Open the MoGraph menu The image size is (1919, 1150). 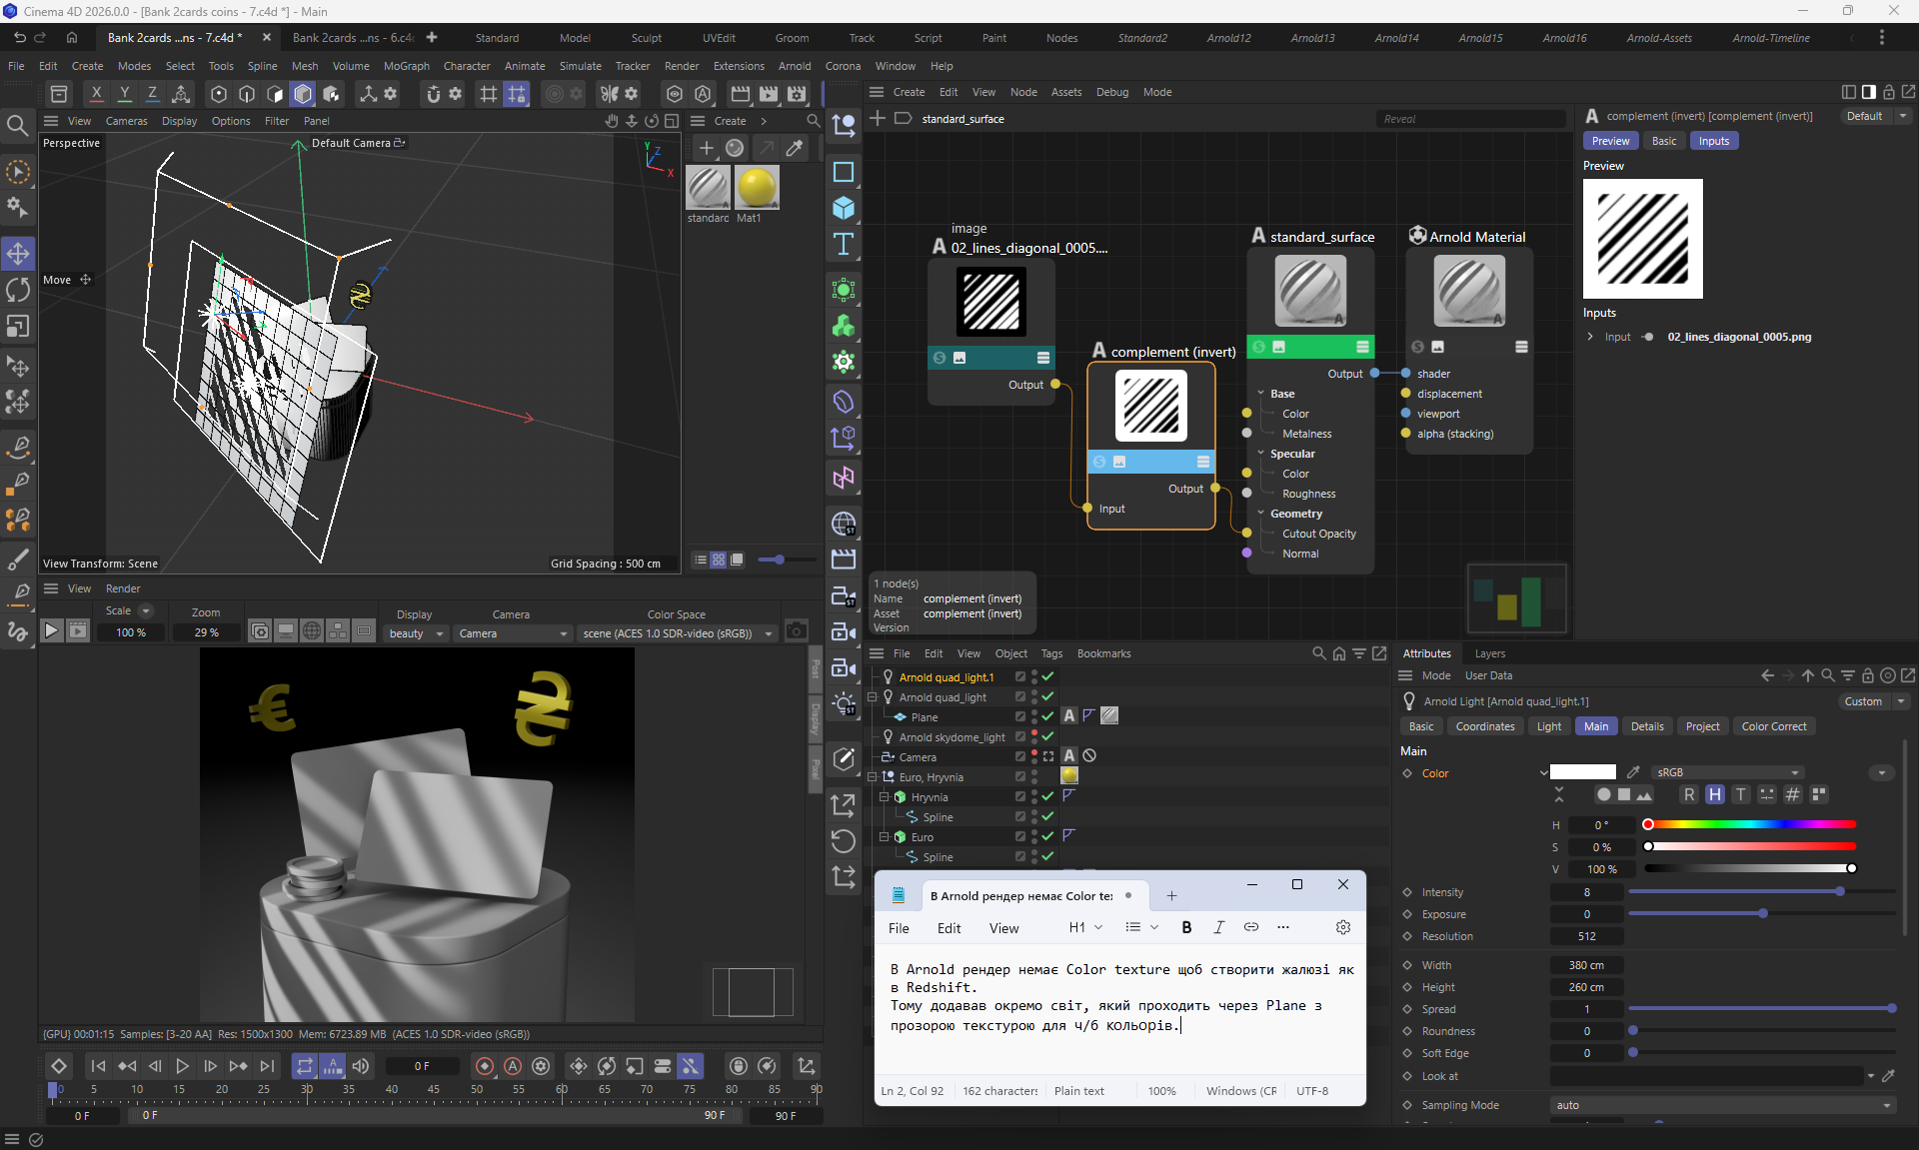tap(406, 66)
